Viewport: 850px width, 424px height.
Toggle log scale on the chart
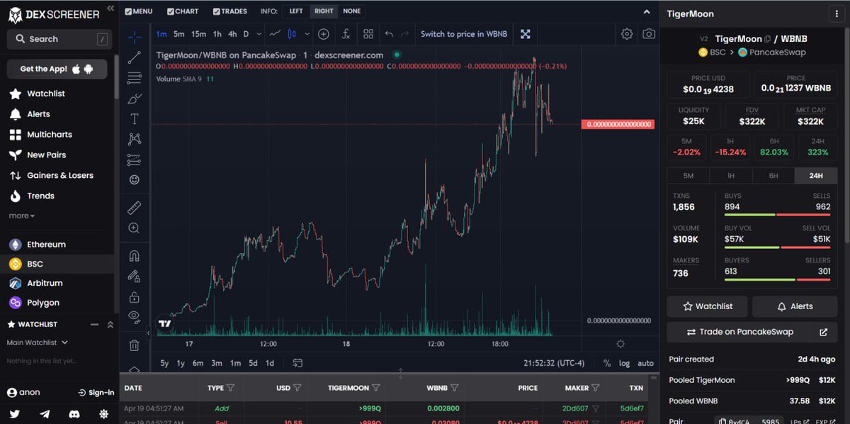point(624,363)
